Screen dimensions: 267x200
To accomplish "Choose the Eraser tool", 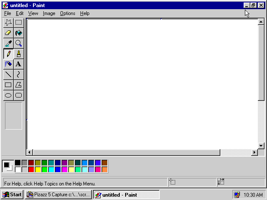I will click(8, 33).
